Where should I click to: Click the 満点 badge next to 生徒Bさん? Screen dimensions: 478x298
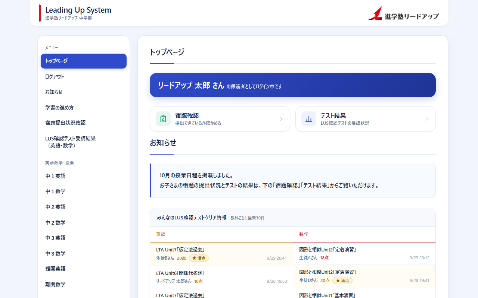199,258
